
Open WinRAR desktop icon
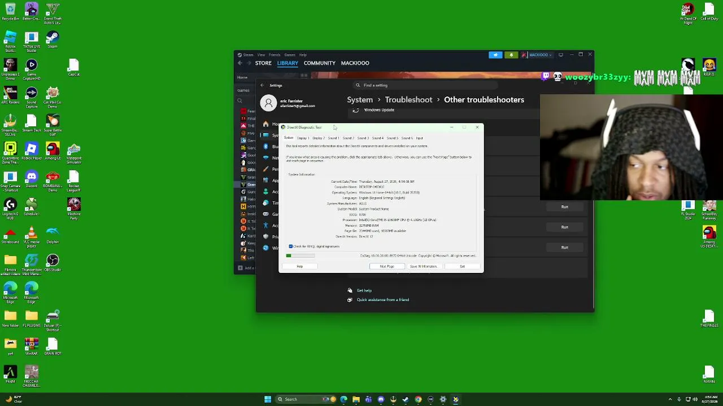(x=32, y=347)
